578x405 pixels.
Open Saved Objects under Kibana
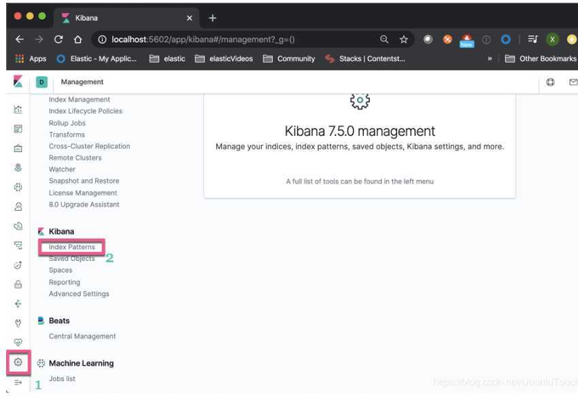pos(72,259)
